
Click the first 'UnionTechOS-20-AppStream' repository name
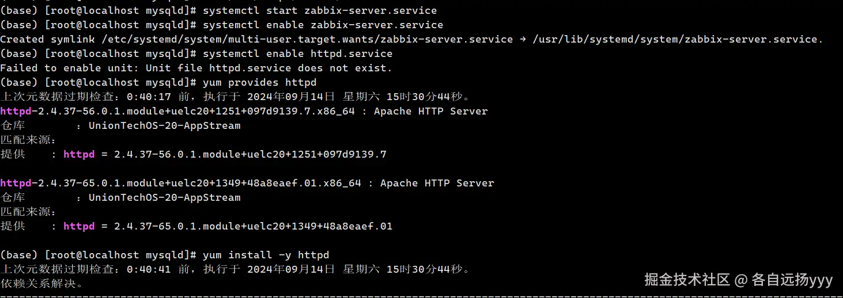point(164,125)
